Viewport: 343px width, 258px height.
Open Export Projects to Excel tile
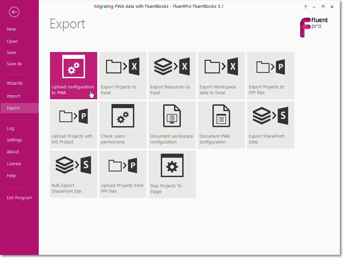[123, 75]
